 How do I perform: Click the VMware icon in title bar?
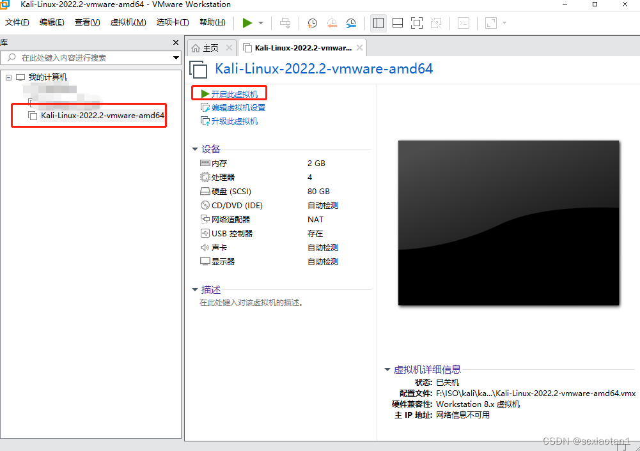pos(4,4)
